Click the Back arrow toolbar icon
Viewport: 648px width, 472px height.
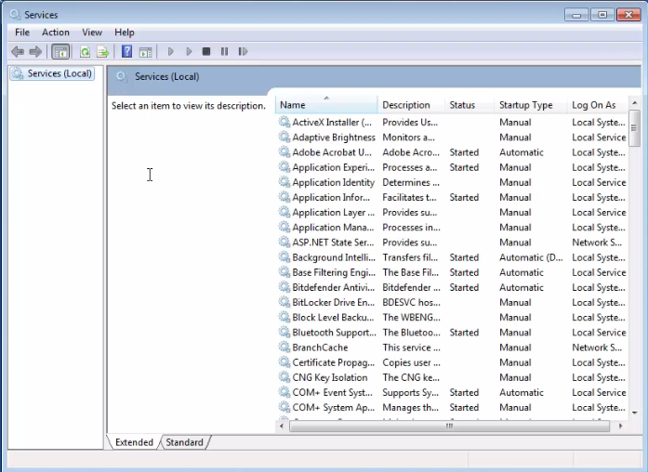[x=18, y=52]
